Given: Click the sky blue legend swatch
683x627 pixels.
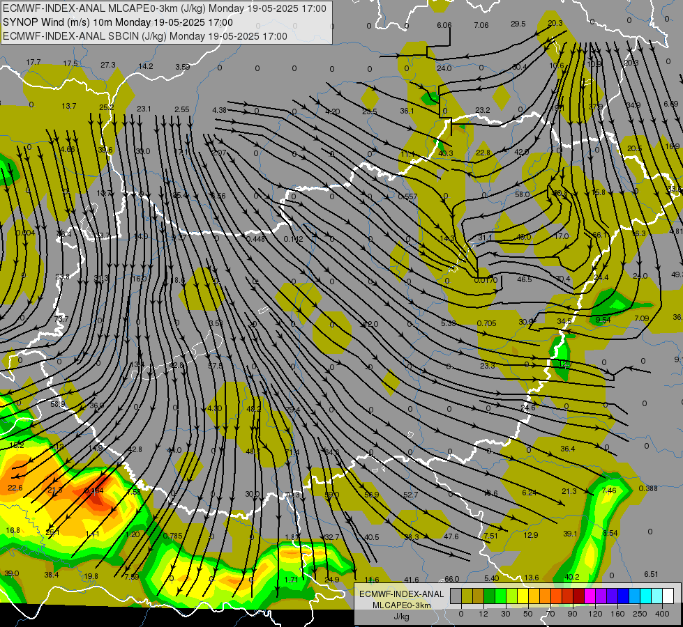Looking at the screenshot, I should [634, 596].
